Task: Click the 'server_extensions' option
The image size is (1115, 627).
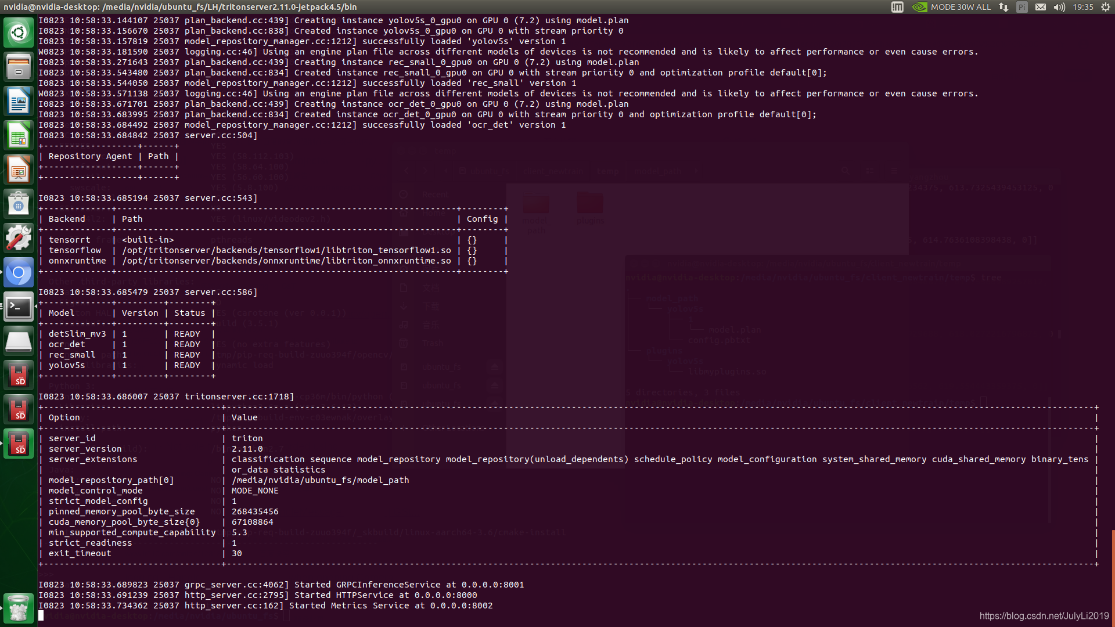Action: point(93,459)
